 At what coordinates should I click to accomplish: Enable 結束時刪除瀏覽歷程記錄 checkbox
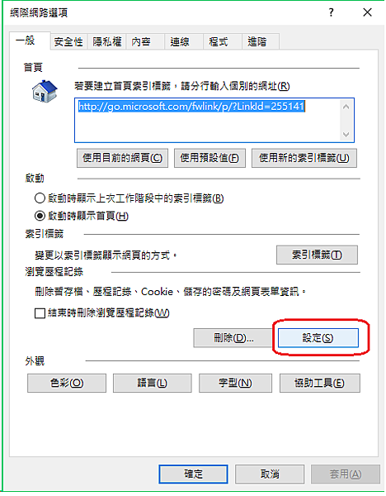click(x=40, y=313)
